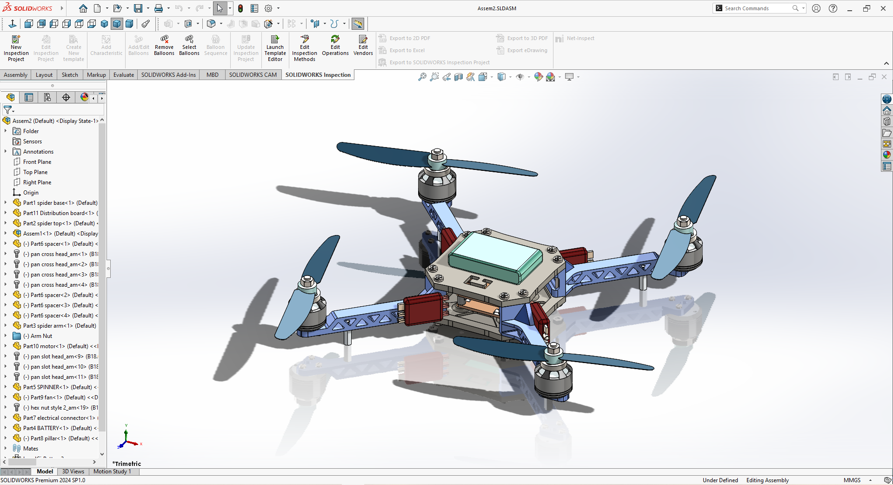Open the ConfigurationManager tab icon
This screenshot has width=893, height=485.
[x=47, y=97]
